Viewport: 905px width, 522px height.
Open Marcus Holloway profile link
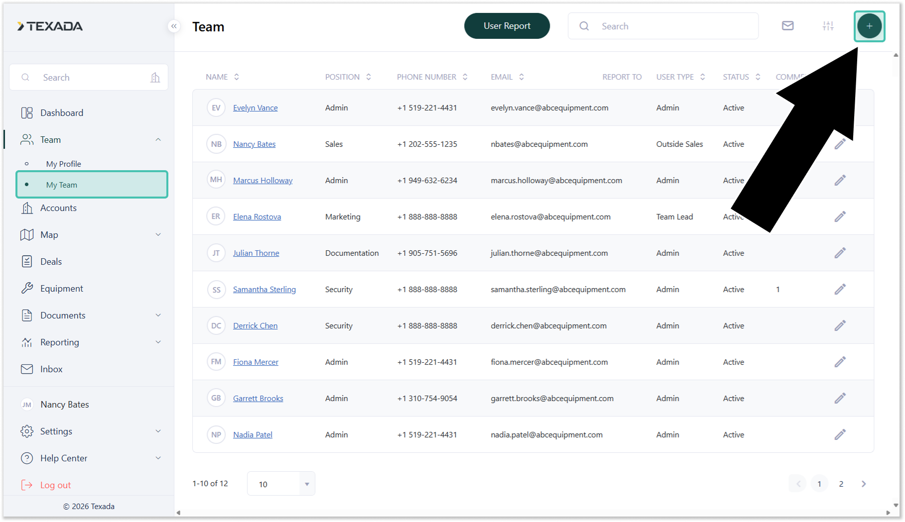click(x=263, y=180)
